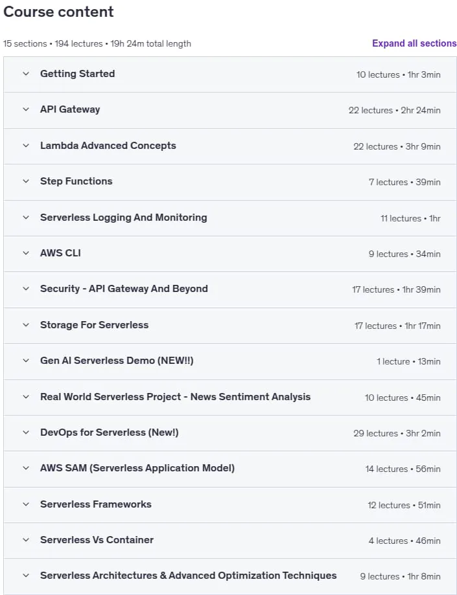Expand News Sentiment Analysis project chevron
This screenshot has width=457, height=595.
coord(26,396)
